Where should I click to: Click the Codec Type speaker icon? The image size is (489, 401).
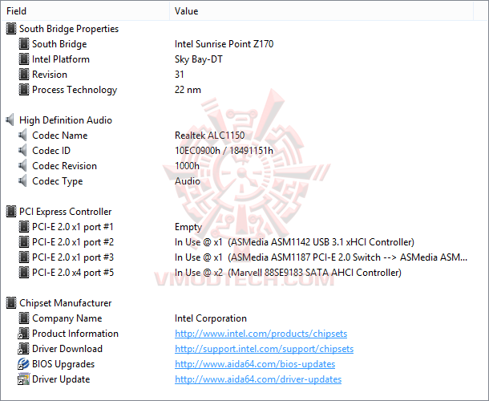point(22,181)
